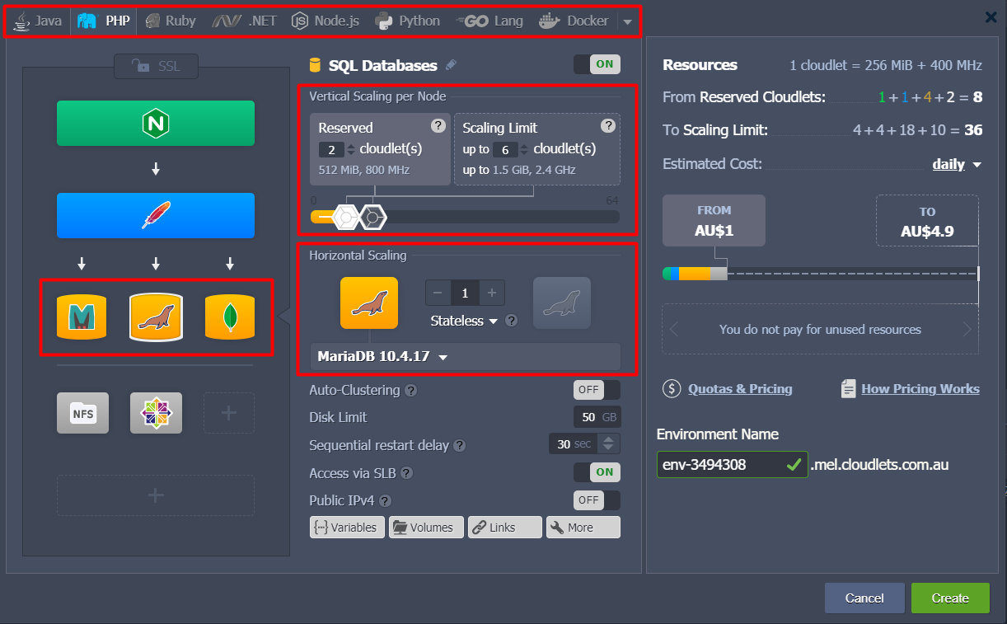Edit the SQL Databases layer name pencil

pos(450,65)
